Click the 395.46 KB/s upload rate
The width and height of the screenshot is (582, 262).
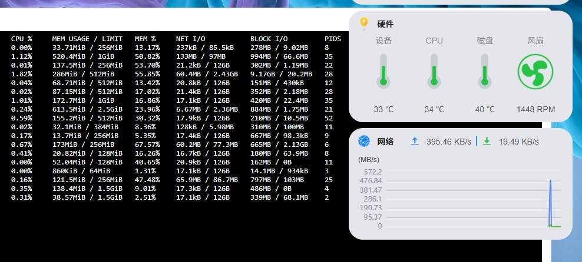click(x=448, y=142)
